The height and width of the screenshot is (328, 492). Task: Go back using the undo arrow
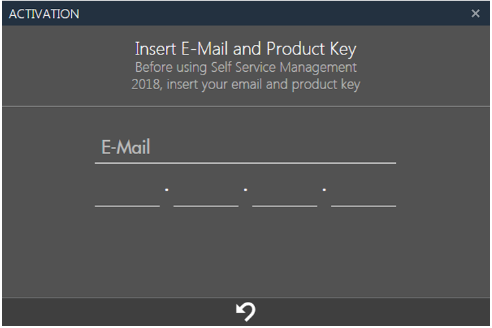click(x=246, y=311)
